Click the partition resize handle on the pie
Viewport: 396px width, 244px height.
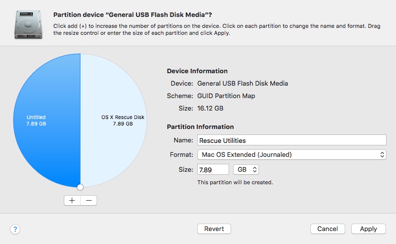[x=80, y=187]
